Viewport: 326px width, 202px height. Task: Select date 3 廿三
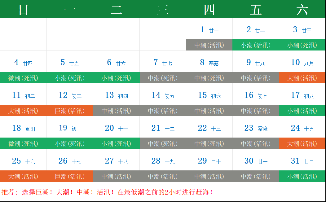tap(302, 30)
